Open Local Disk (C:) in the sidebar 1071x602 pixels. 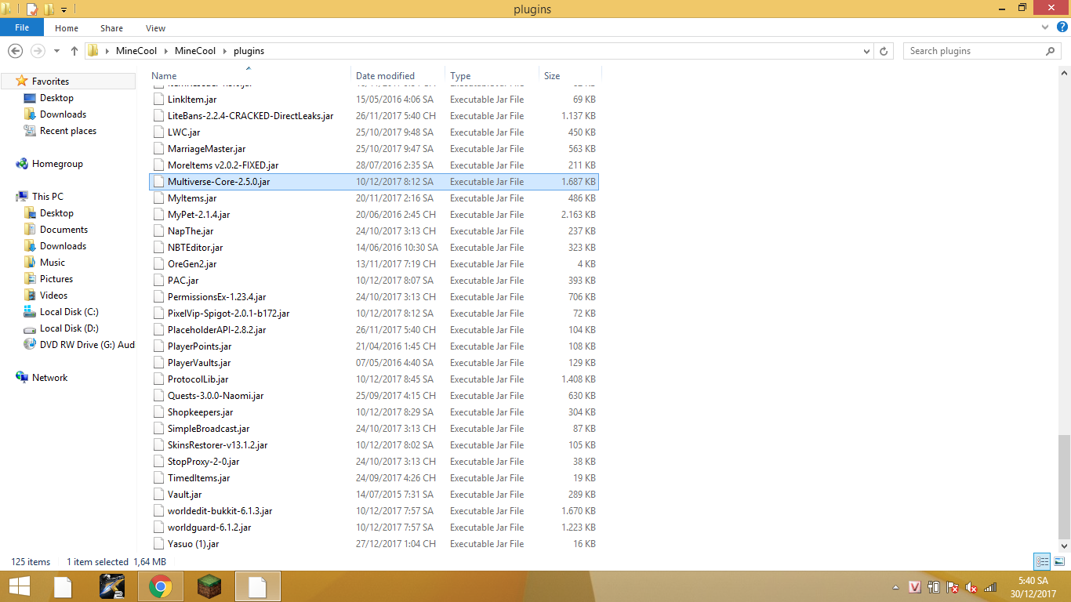click(69, 312)
